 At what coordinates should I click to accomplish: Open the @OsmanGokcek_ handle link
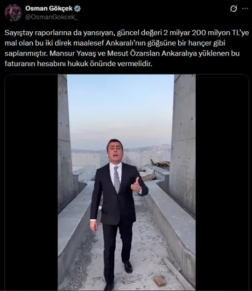click(x=51, y=17)
